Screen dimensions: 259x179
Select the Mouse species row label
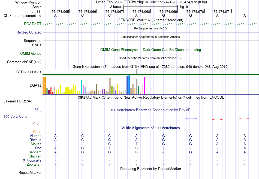coord(36,144)
